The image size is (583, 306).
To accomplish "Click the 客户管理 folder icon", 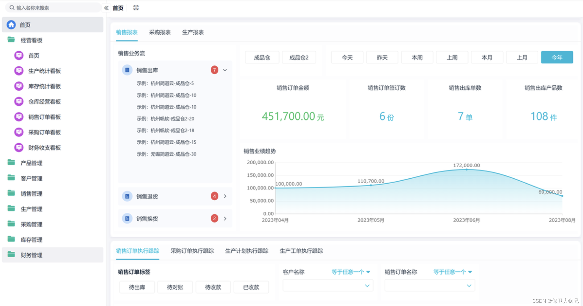I will click(11, 178).
